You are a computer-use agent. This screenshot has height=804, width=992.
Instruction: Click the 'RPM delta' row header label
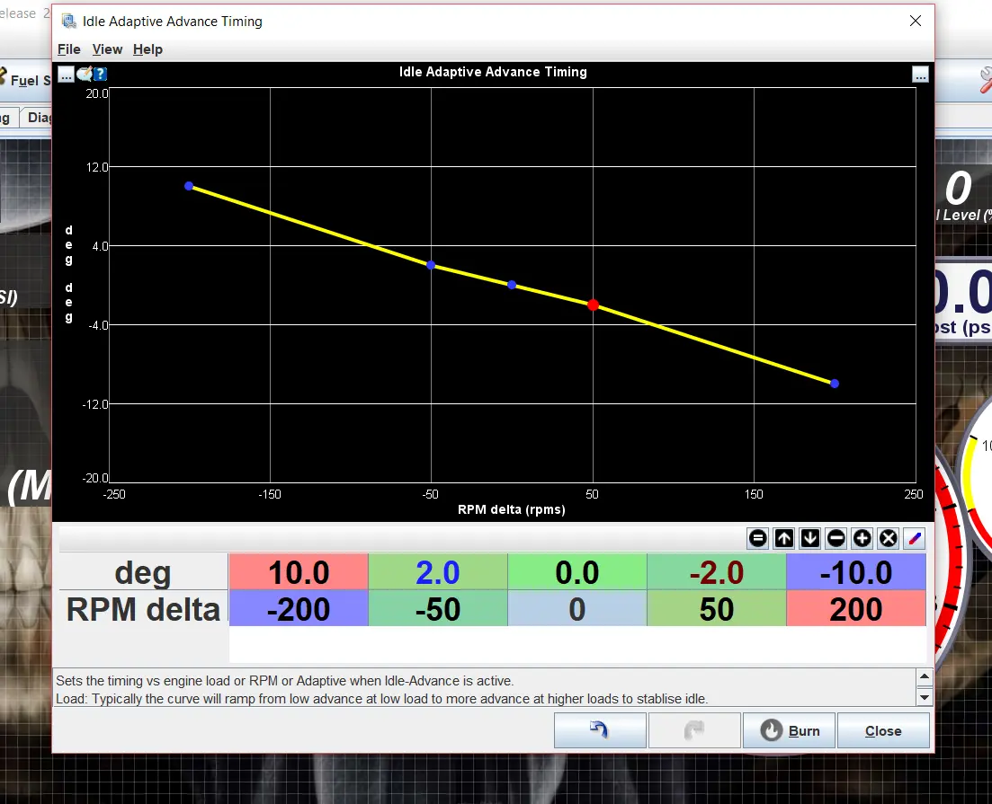[143, 609]
